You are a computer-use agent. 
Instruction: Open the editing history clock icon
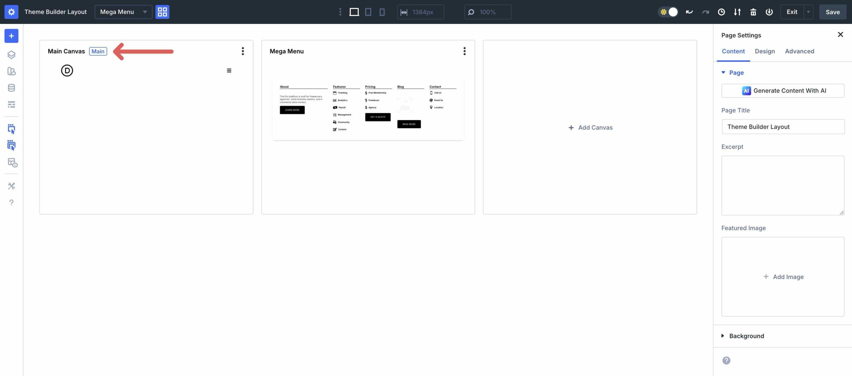point(721,12)
